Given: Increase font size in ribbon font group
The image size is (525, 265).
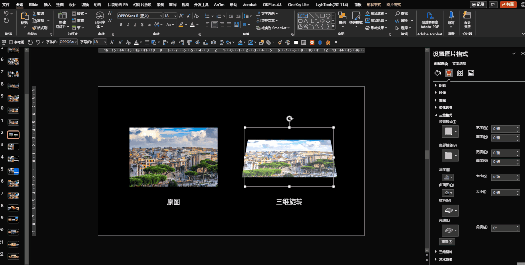Looking at the screenshot, I should point(181,16).
